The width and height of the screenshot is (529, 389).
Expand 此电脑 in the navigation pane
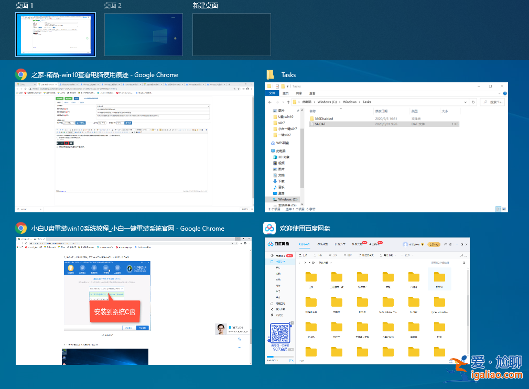pos(269,150)
